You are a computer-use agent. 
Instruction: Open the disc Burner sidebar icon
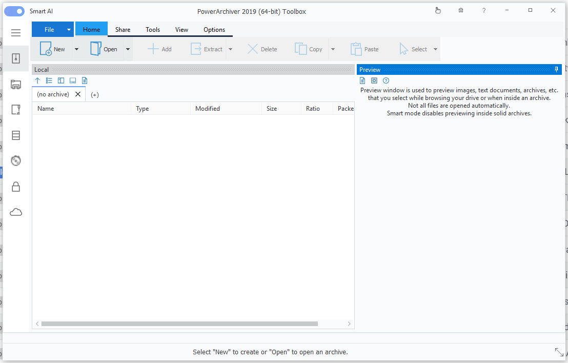[x=15, y=160]
